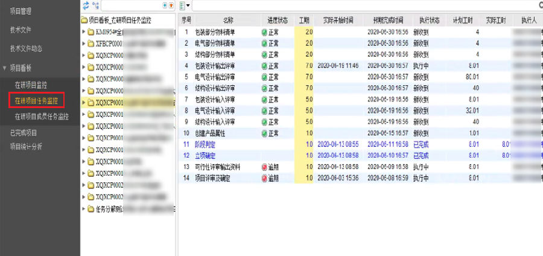Select 在研项目成员任务监控 submenu item

[x=42, y=117]
